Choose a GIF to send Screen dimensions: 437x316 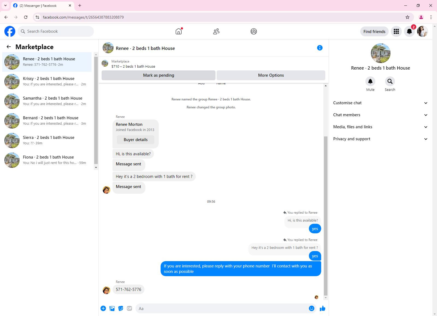(129, 308)
